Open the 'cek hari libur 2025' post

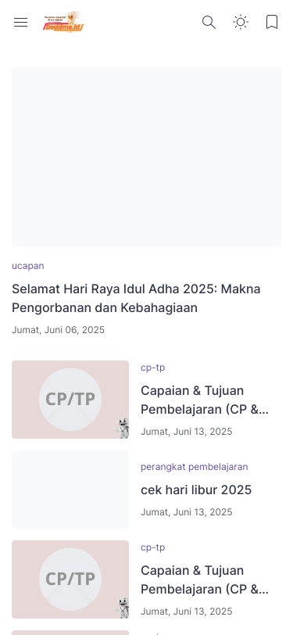tap(196, 490)
